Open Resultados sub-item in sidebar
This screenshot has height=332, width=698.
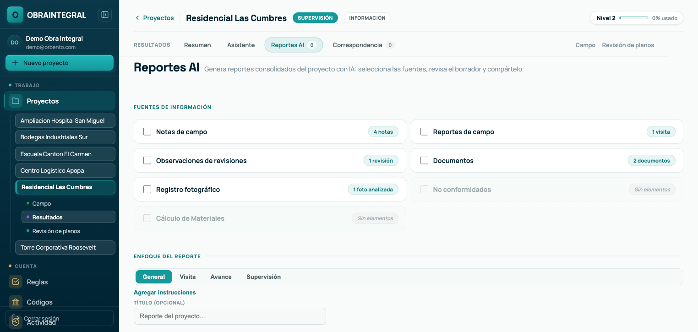click(68, 217)
